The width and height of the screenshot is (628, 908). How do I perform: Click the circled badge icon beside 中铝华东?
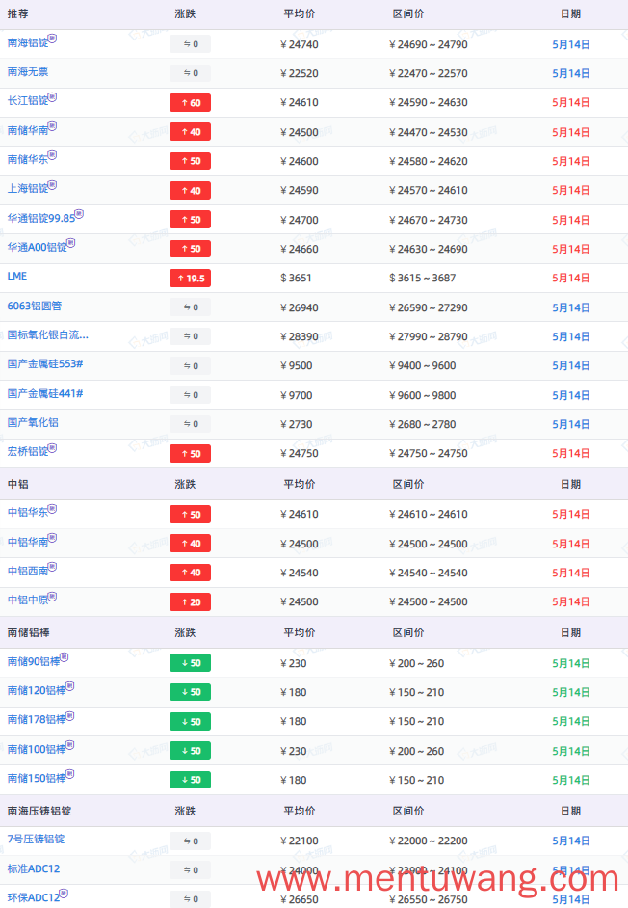(x=53, y=508)
